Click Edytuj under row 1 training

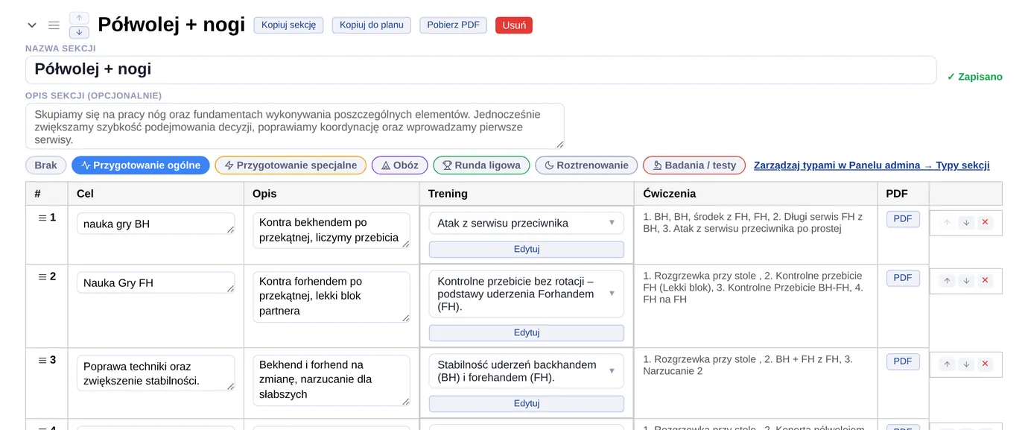527,249
